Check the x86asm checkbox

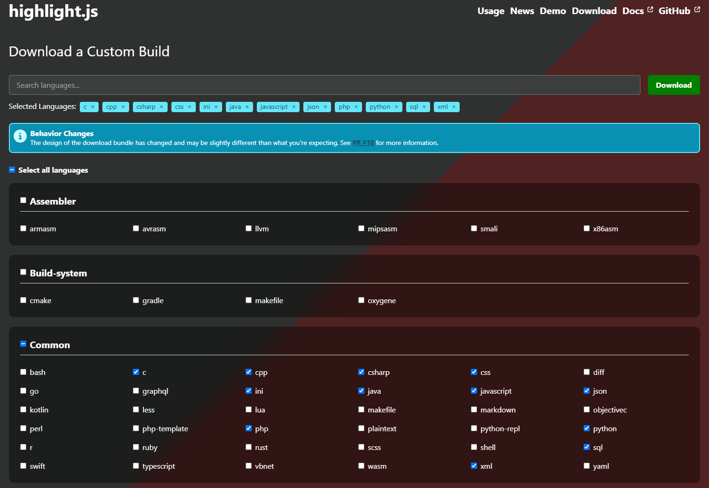coord(586,229)
